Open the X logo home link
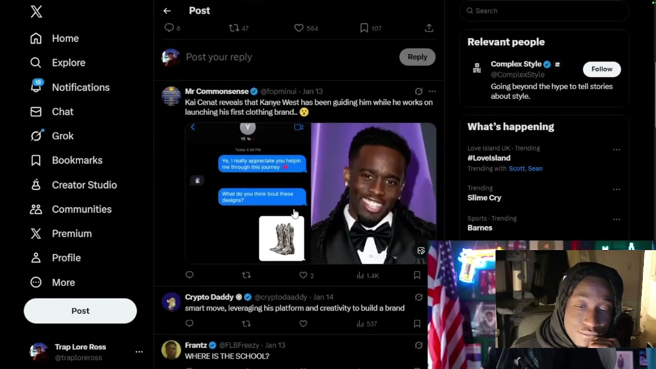 click(36, 11)
